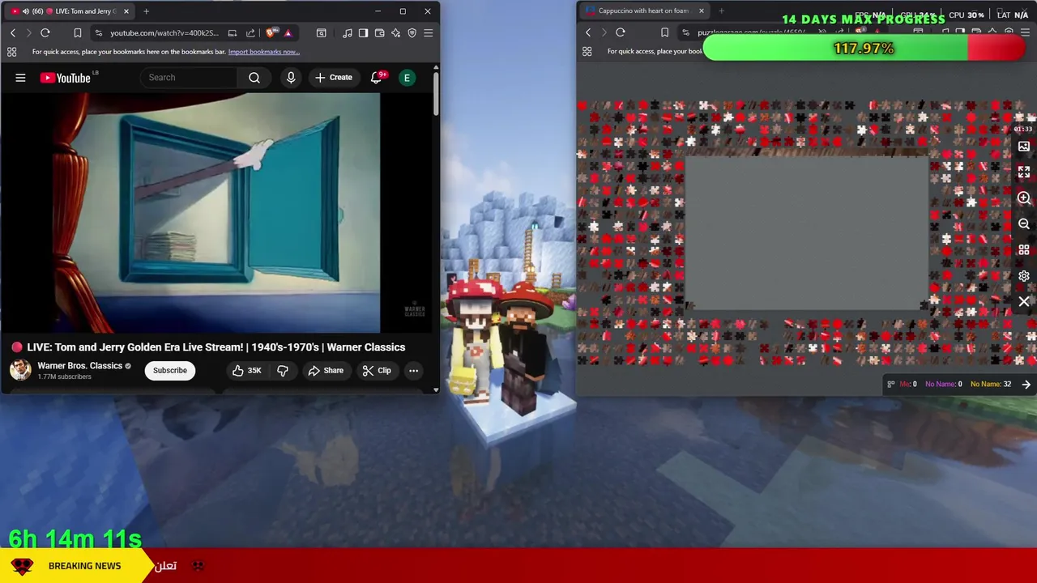Open apps grid icon on YouTube bookmarks bar
Viewport: 1037px width, 583px height.
(11, 52)
